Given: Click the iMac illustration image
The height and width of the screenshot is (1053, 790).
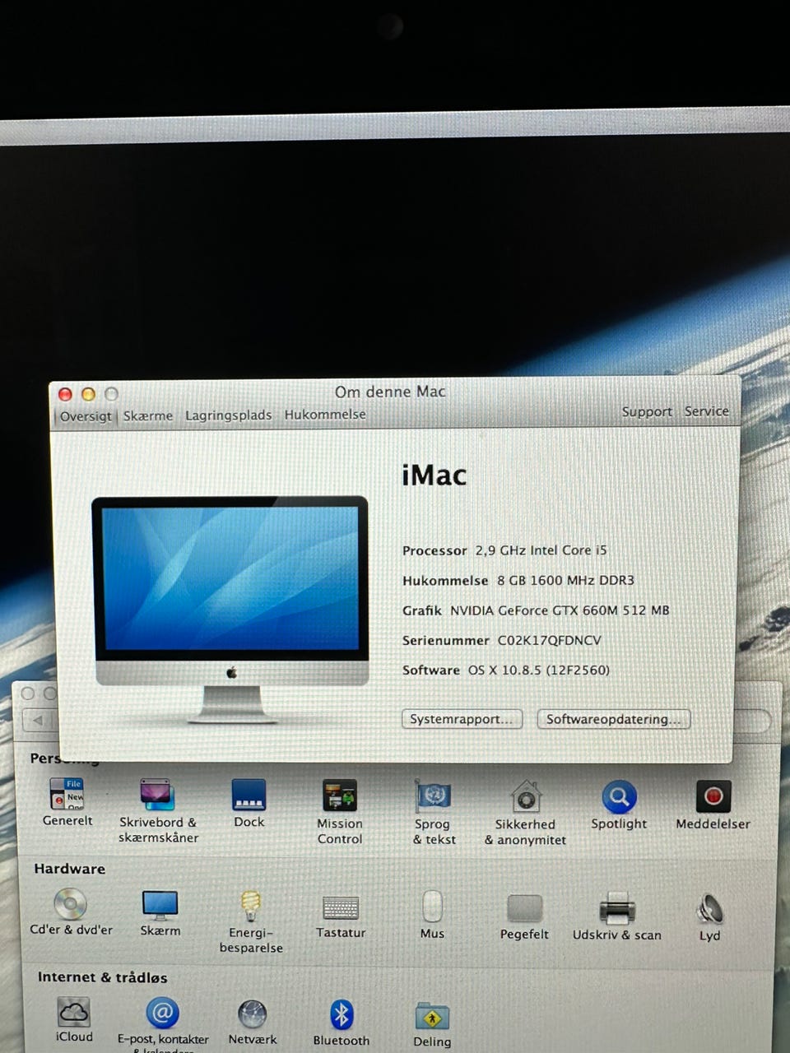Looking at the screenshot, I should point(230,610).
